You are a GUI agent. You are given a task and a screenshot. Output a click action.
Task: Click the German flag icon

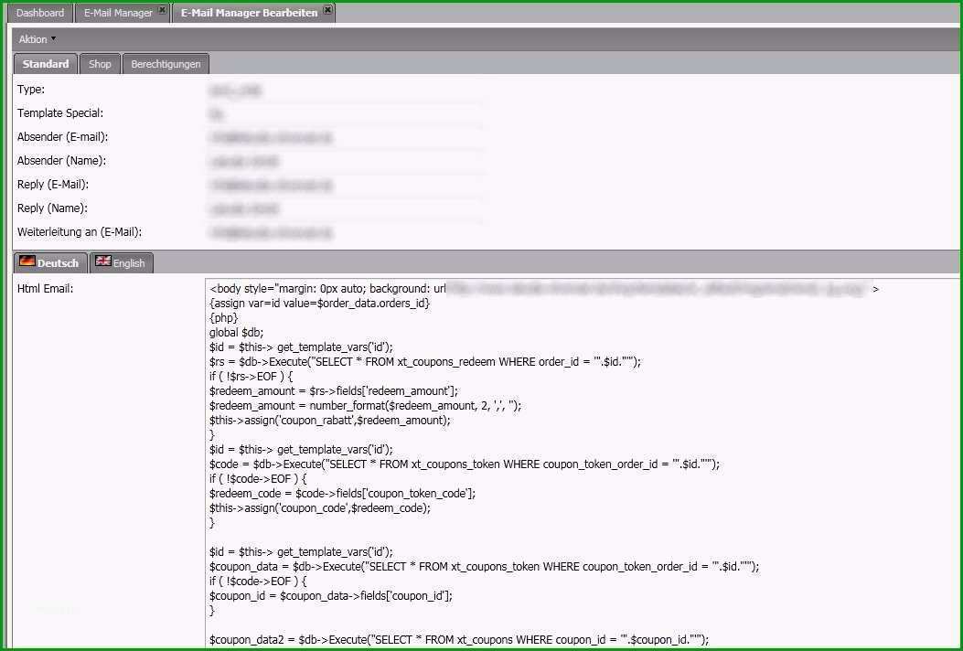[x=27, y=261]
